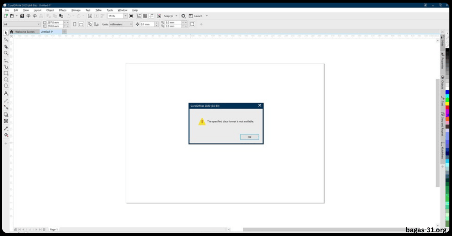Screen dimensions: 452x236
Task: Open the Bitmaps menu
Action: pyautogui.click(x=75, y=10)
